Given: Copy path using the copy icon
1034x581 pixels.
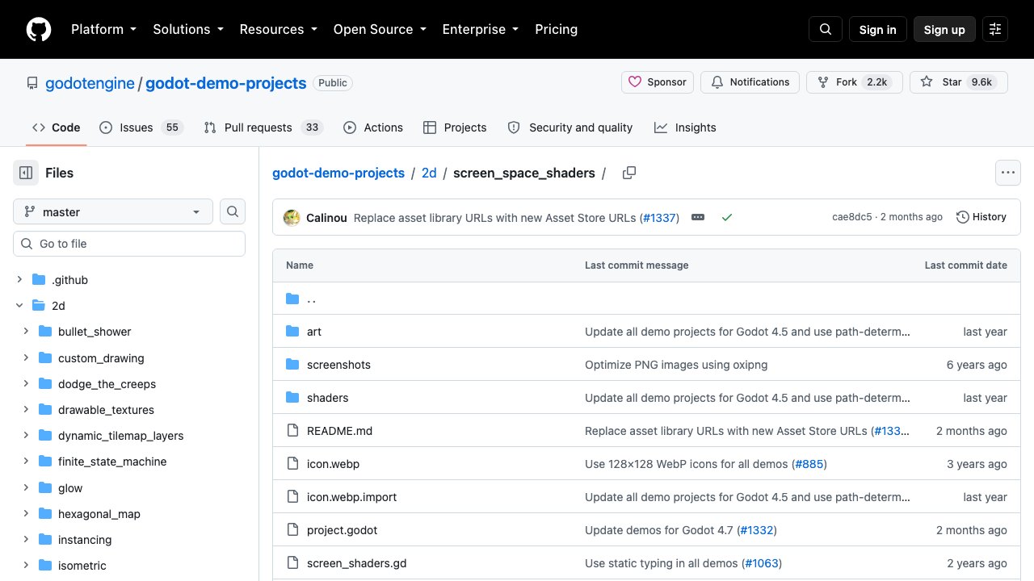Looking at the screenshot, I should tap(629, 173).
